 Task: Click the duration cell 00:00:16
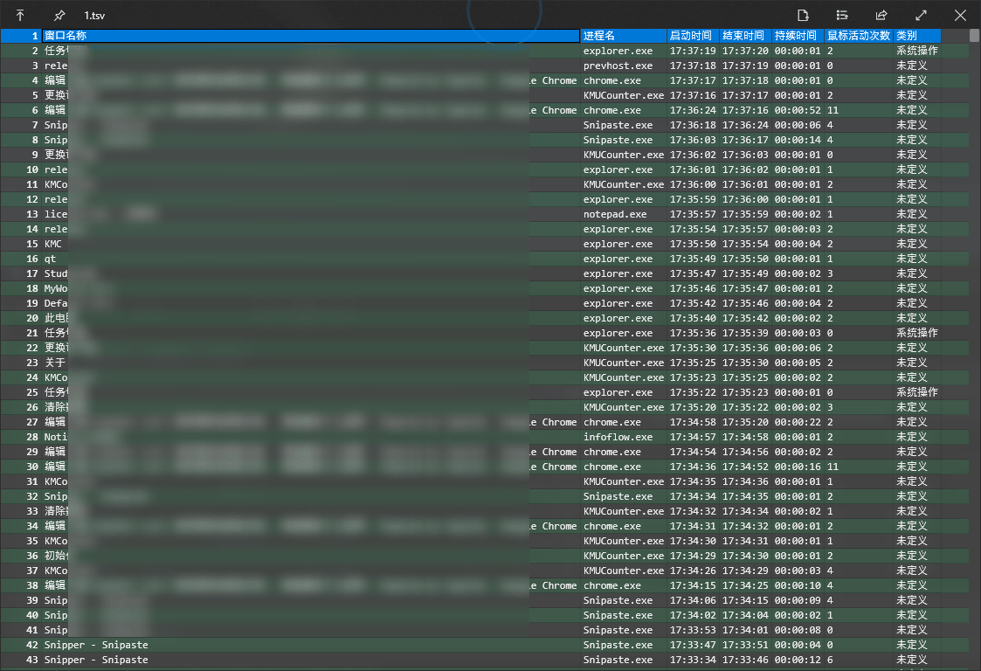(798, 467)
